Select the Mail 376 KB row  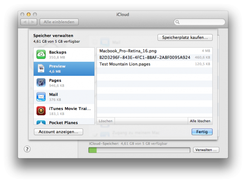point(64,97)
